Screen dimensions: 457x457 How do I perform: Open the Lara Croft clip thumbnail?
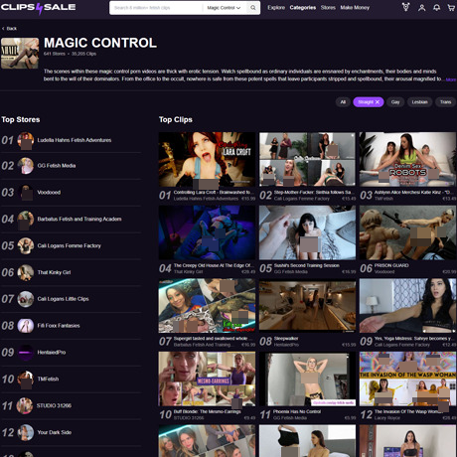click(207, 160)
